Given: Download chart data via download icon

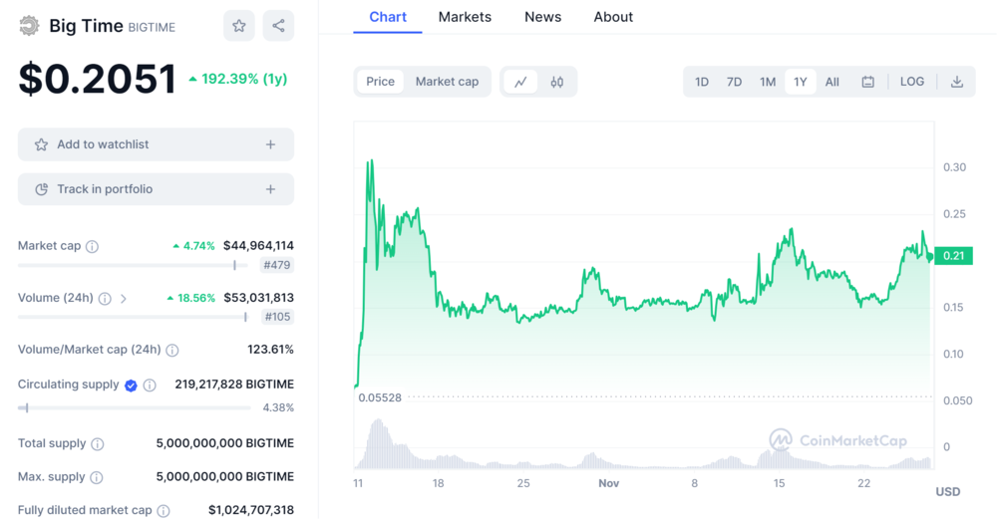Looking at the screenshot, I should pos(956,82).
